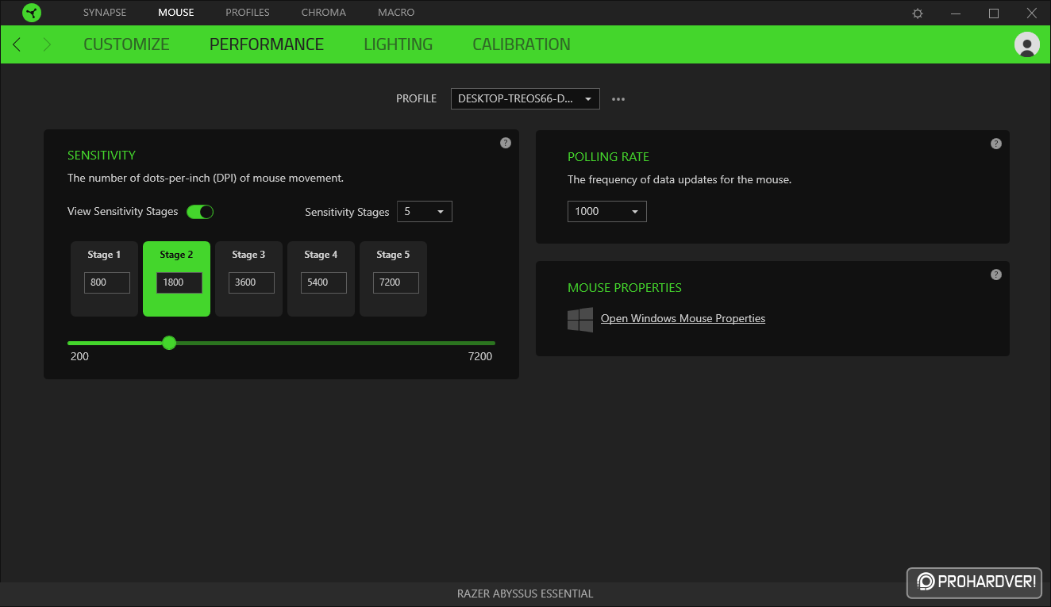Click the MOUSE PROPERTIES heading

(625, 288)
